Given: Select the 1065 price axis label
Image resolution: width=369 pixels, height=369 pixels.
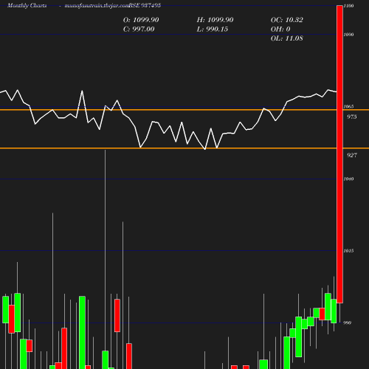Looking at the screenshot, I should point(348,106).
